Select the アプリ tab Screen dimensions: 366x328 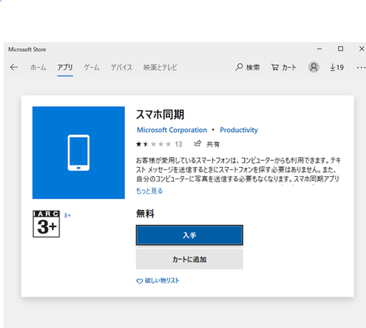(x=65, y=67)
